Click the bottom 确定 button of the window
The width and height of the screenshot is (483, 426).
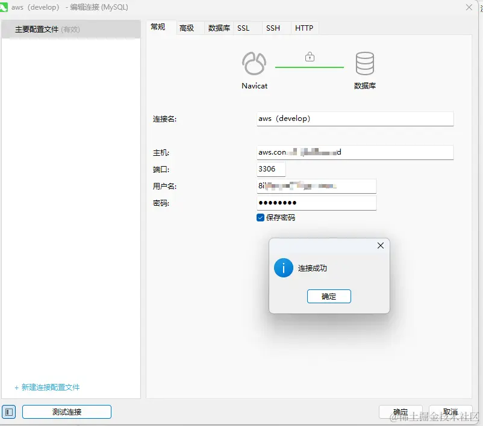click(x=400, y=412)
